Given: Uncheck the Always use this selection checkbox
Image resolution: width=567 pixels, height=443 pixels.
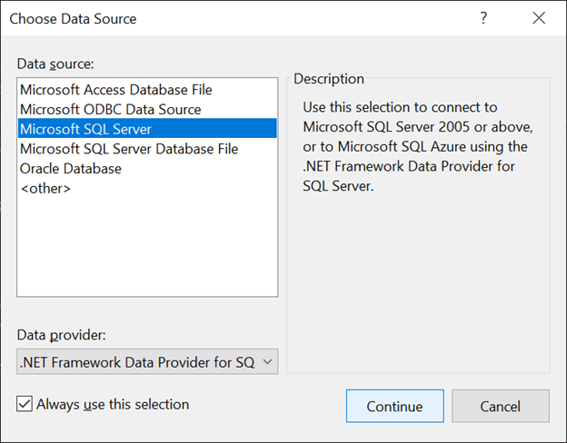Looking at the screenshot, I should [x=25, y=404].
